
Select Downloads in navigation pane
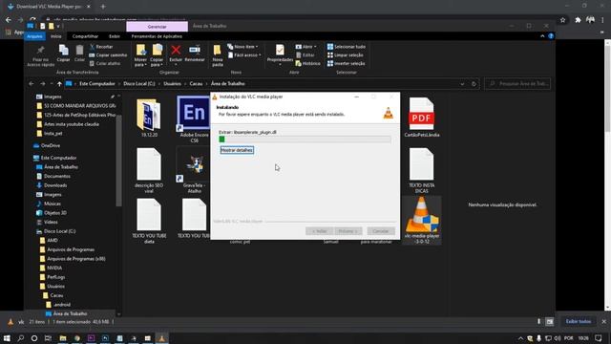pos(55,185)
